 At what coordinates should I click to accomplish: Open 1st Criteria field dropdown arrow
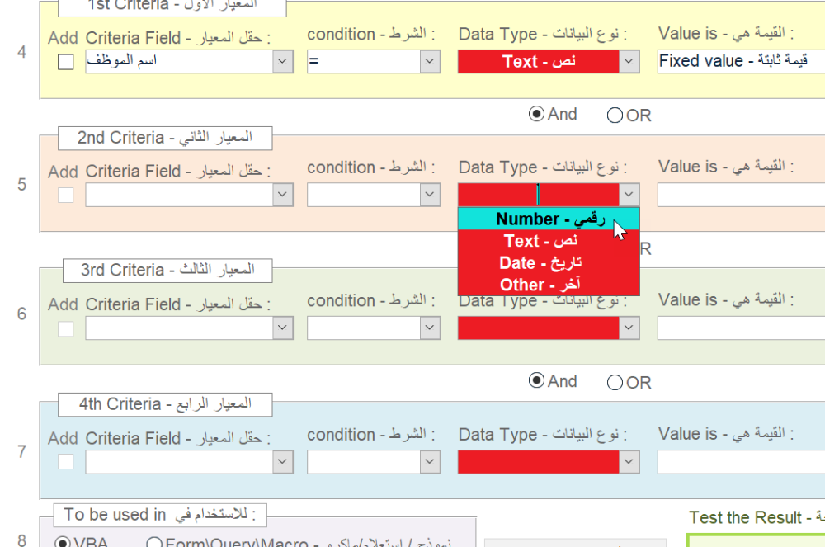click(282, 62)
